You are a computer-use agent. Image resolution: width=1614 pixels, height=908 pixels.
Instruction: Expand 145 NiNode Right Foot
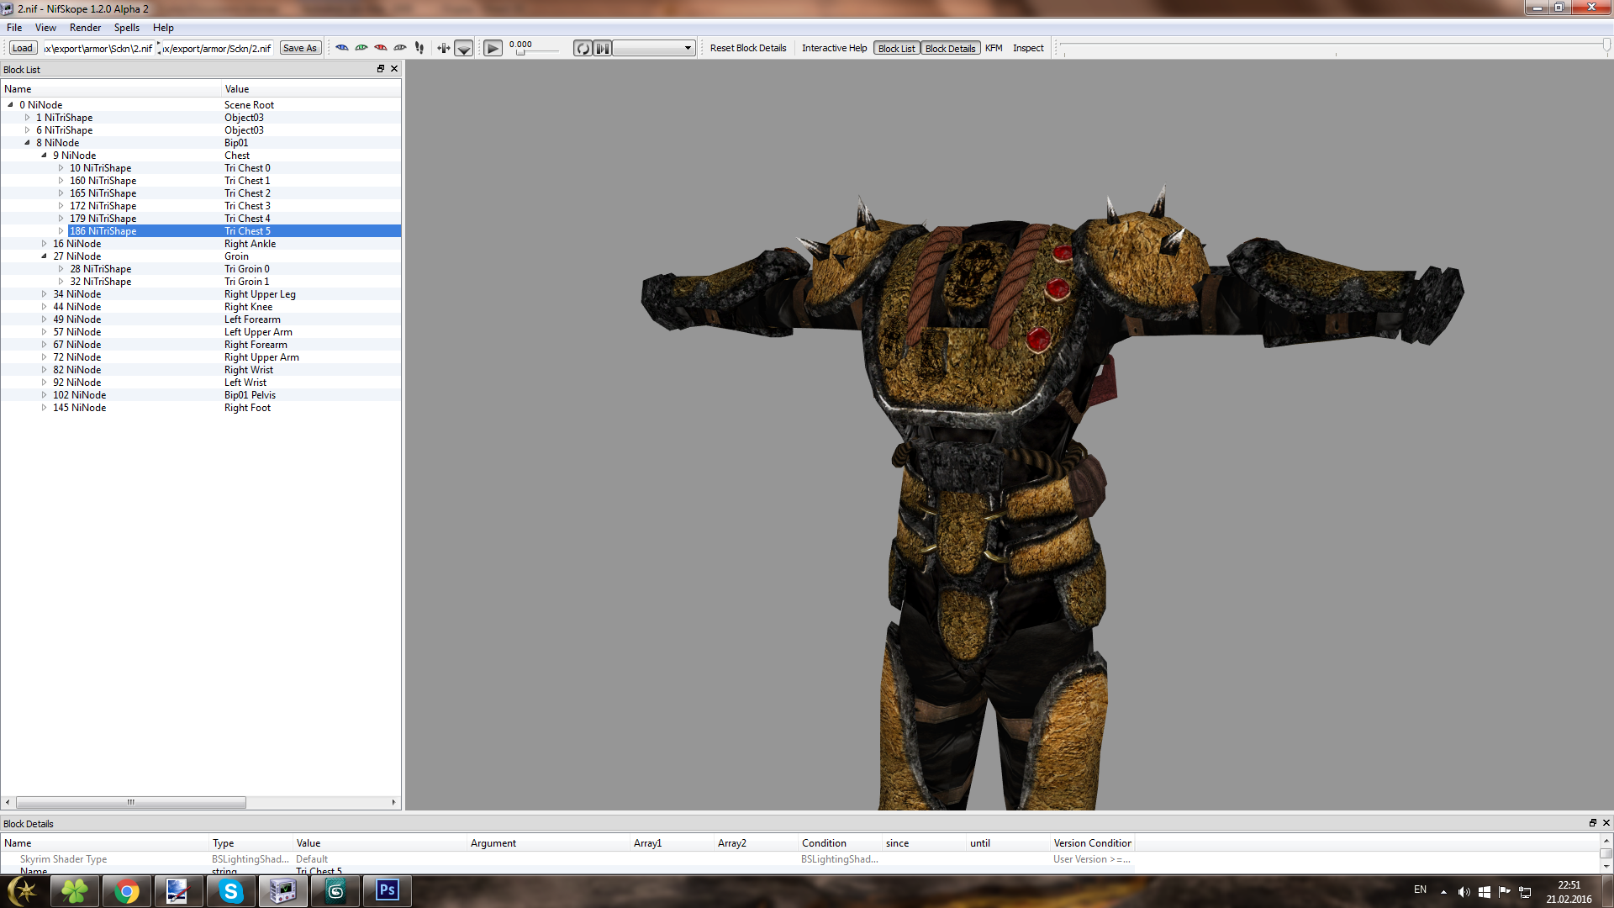coord(44,408)
